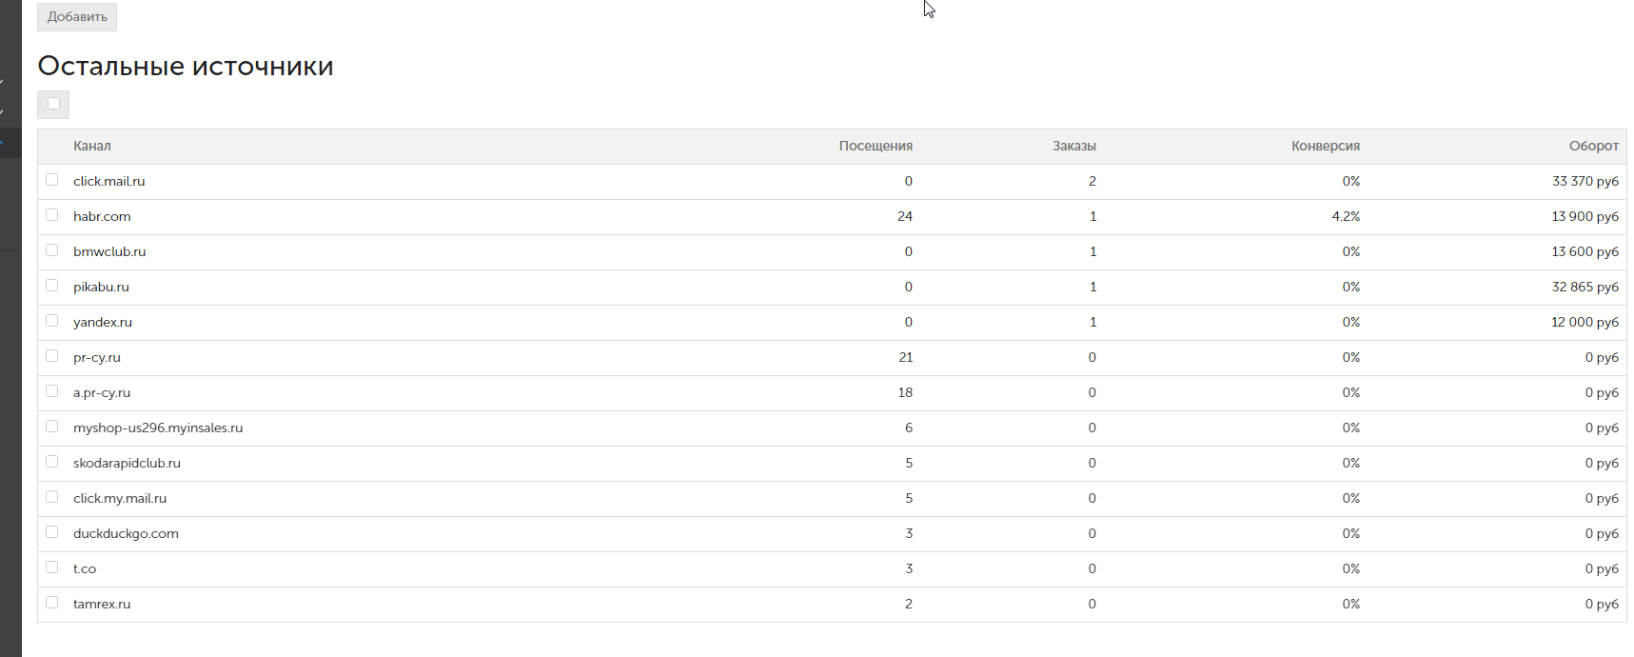Check the pr-cy.ru row checkbox
Viewport: 1634px width, 657px height.
pyautogui.click(x=52, y=356)
